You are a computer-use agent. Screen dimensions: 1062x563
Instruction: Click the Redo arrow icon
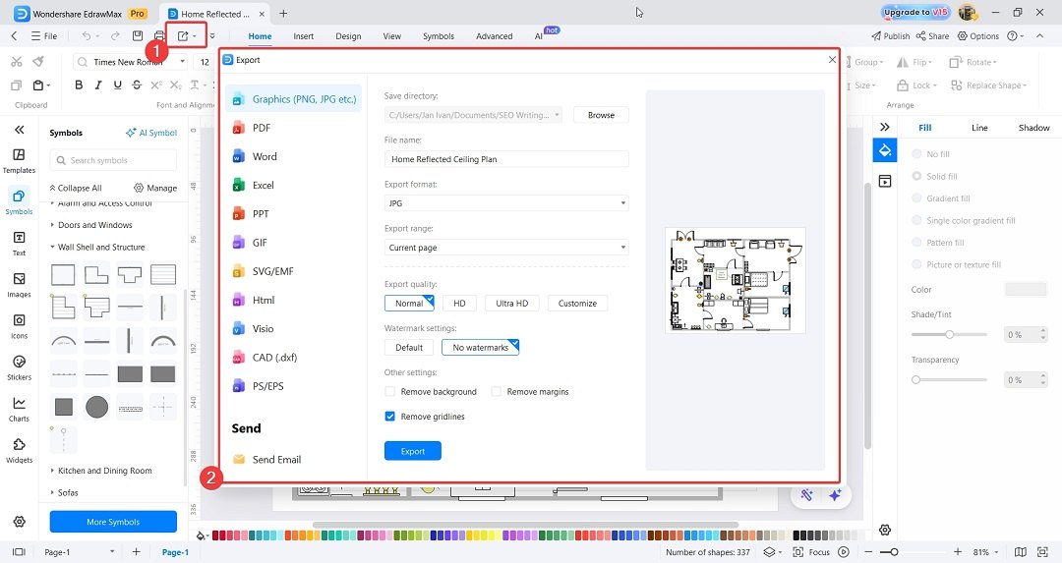(114, 36)
